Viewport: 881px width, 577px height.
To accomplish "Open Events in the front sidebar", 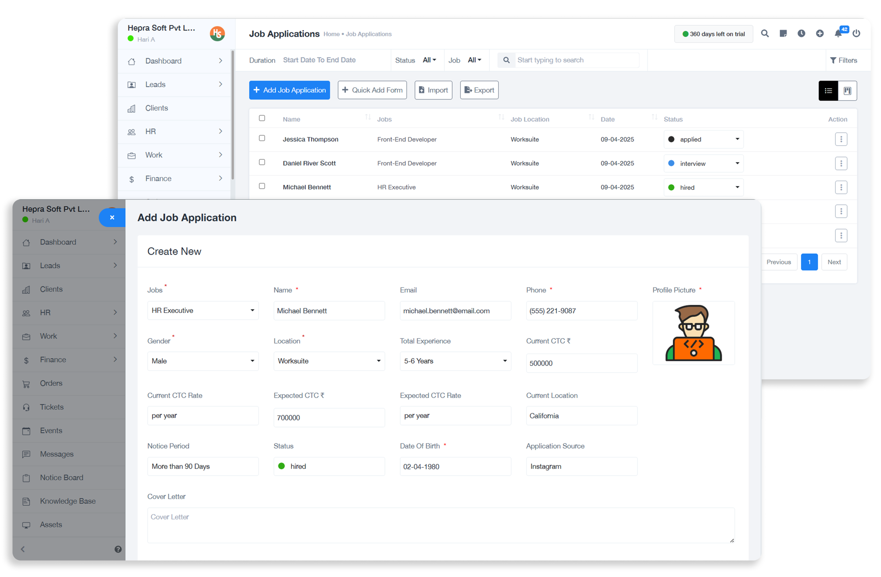I will tap(69, 430).
